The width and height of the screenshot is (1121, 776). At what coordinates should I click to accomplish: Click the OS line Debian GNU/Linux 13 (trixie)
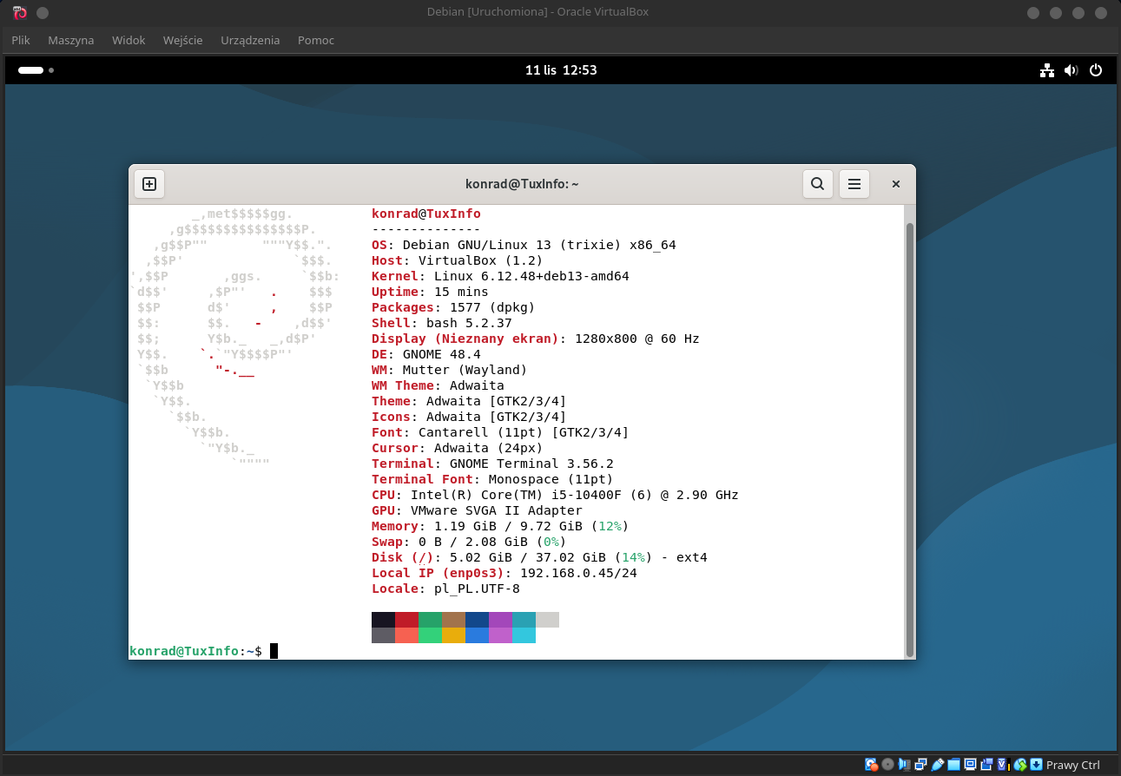pos(524,245)
